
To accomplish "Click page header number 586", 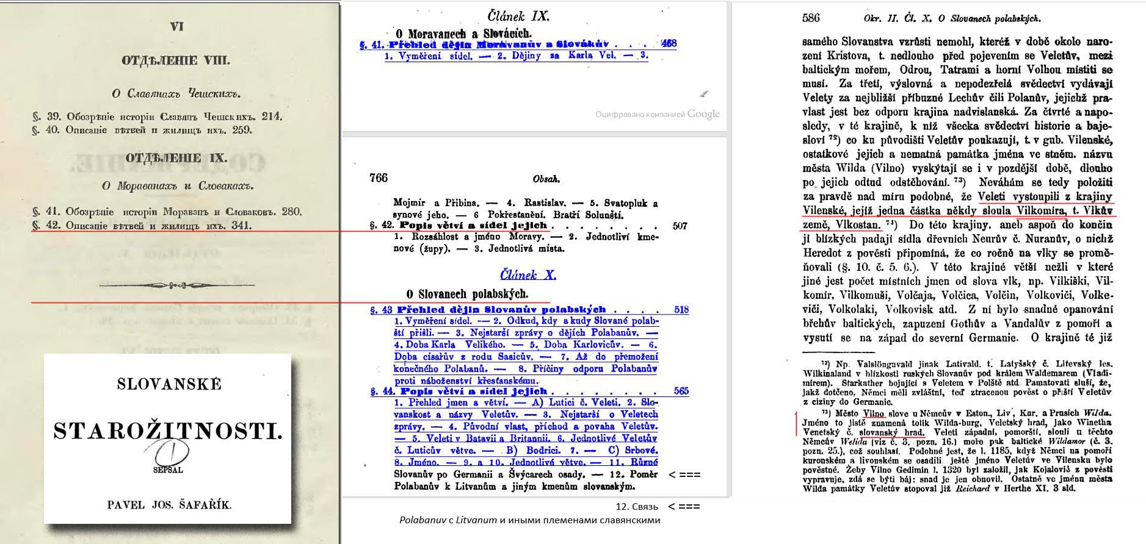I will (x=810, y=18).
